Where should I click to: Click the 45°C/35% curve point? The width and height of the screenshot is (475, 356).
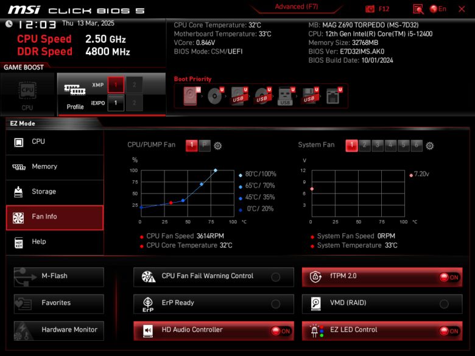tap(183, 200)
